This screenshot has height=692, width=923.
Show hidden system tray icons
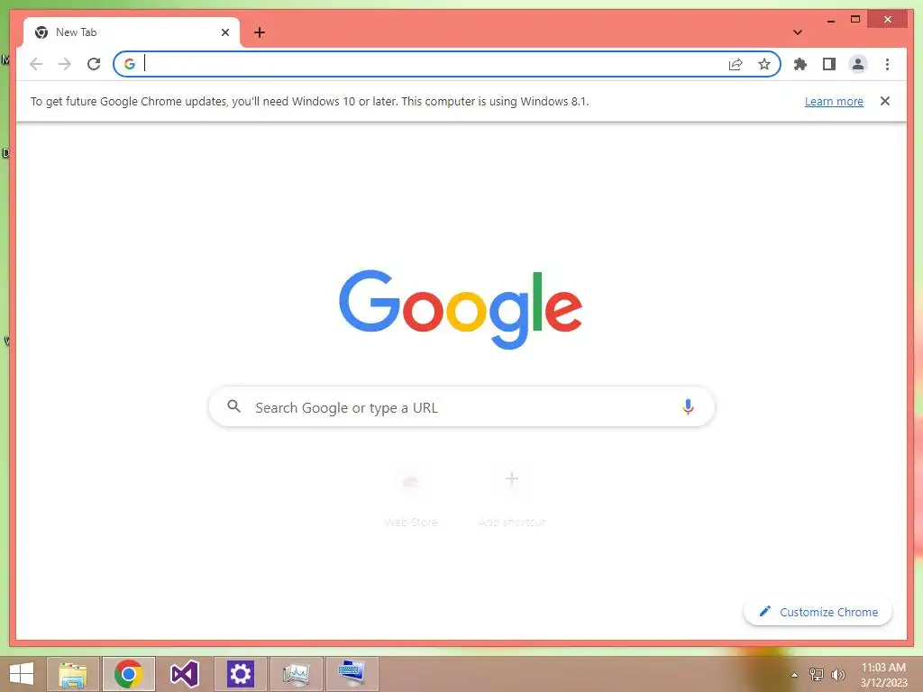tap(795, 675)
